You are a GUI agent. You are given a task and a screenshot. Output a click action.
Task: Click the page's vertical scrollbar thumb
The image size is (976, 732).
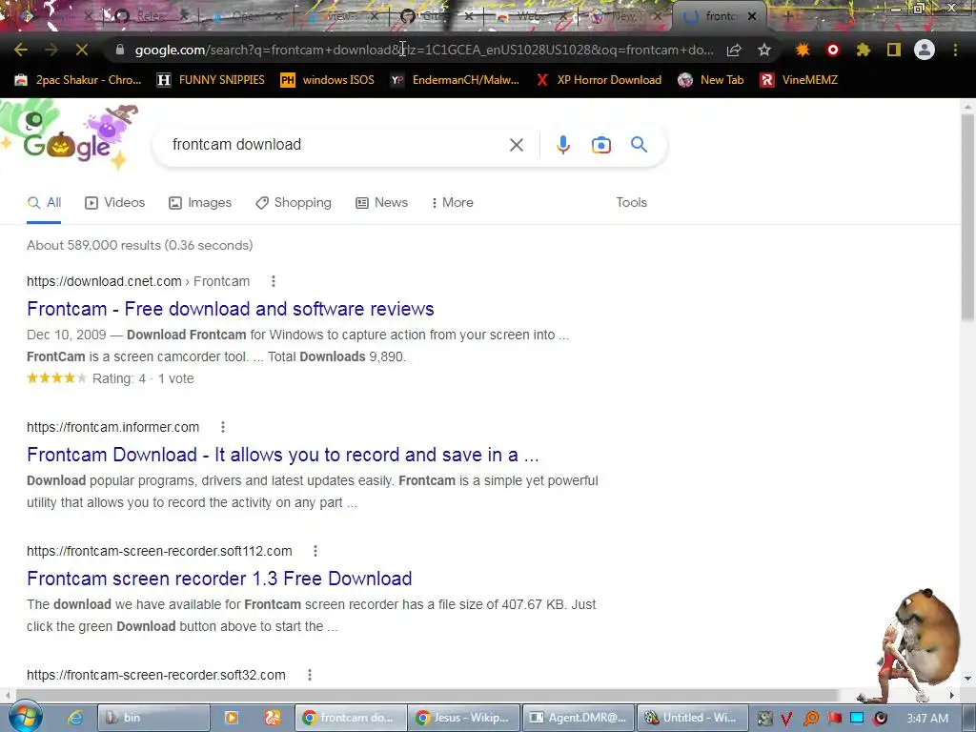click(968, 218)
